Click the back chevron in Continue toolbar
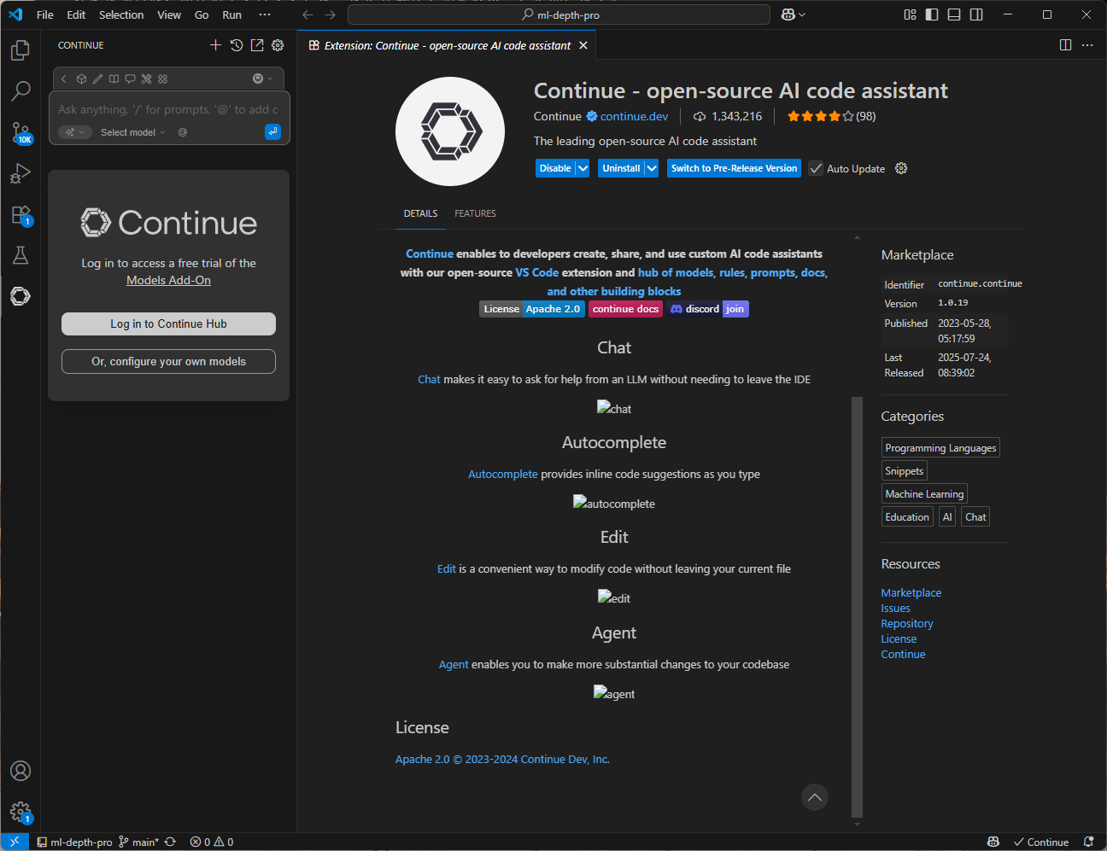The height and width of the screenshot is (851, 1107). click(63, 79)
